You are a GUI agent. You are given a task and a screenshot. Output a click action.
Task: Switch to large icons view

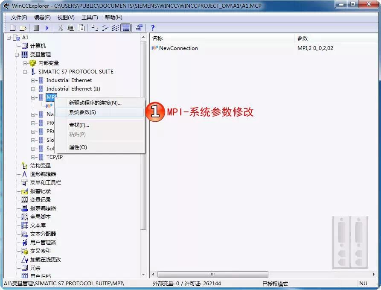(95, 28)
